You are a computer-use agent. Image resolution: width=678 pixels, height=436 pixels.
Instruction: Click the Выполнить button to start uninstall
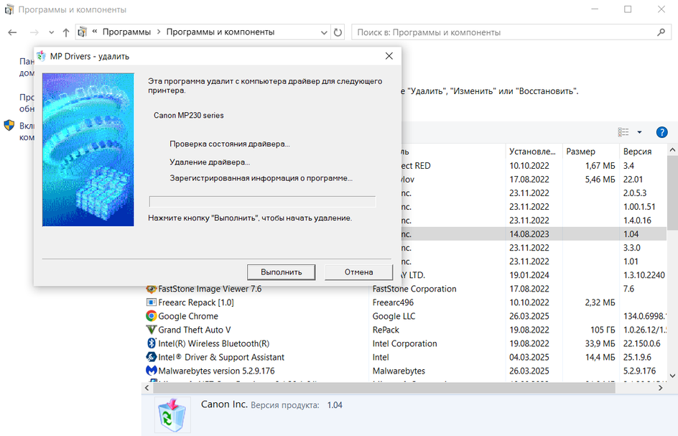pos(281,272)
